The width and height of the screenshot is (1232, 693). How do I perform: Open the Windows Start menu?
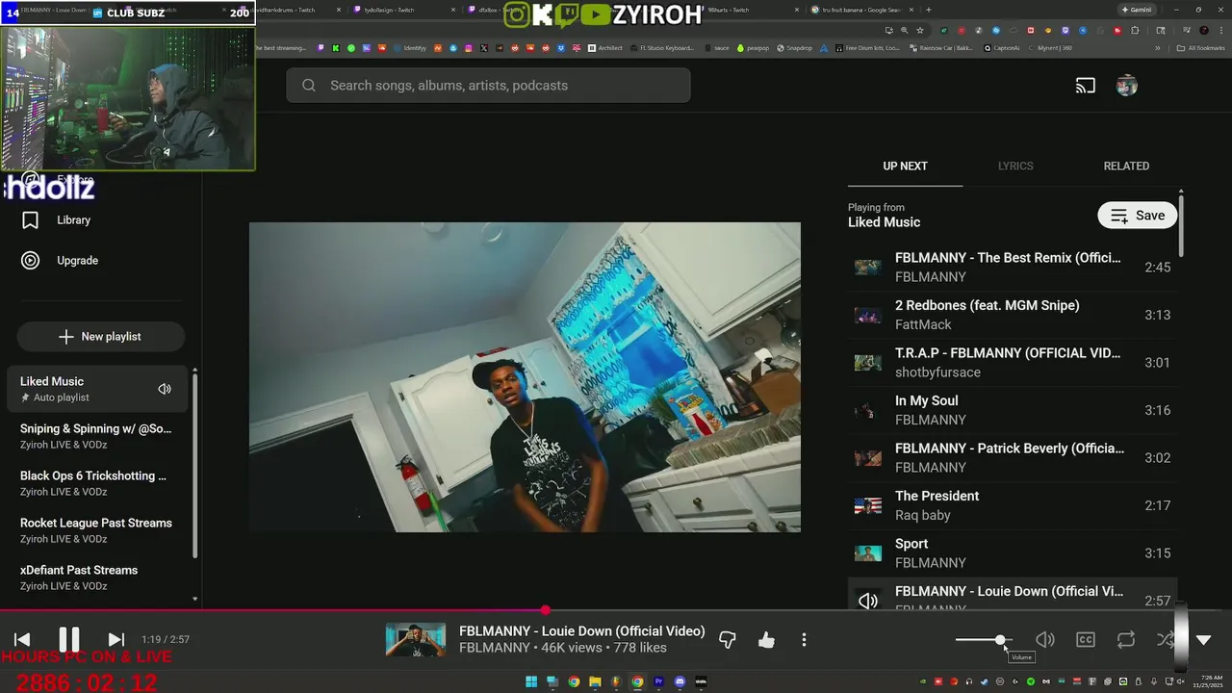[531, 682]
